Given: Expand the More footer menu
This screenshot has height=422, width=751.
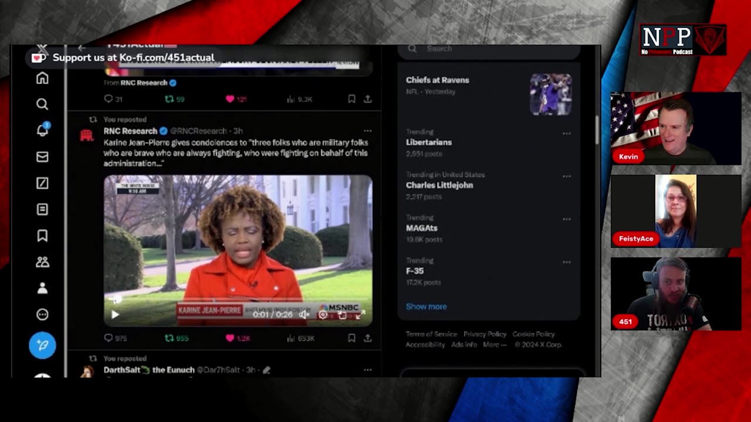Looking at the screenshot, I should pyautogui.click(x=495, y=345).
